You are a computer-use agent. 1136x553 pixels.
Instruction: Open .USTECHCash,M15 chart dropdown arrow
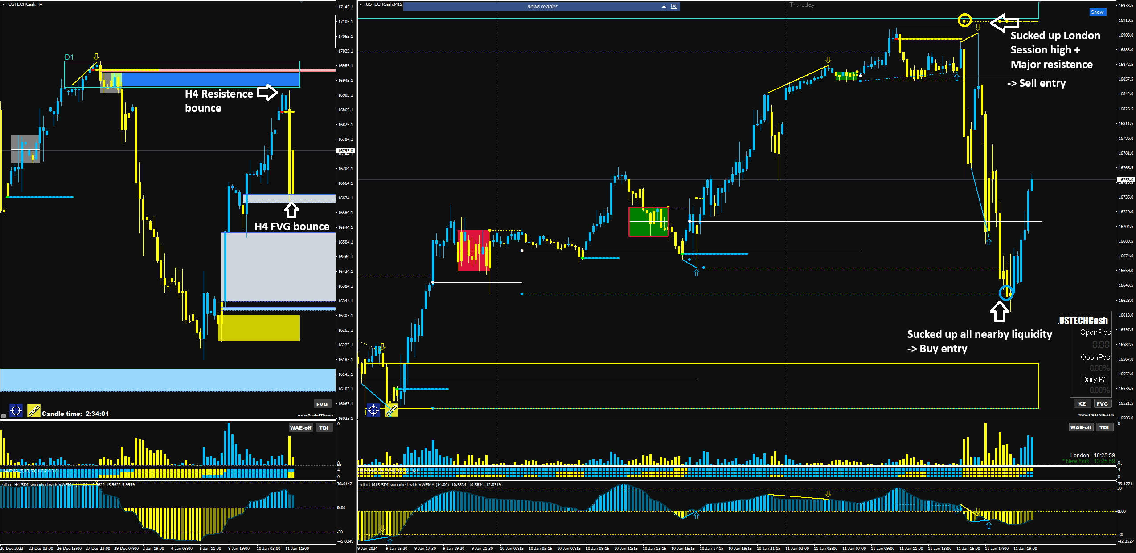pyautogui.click(x=361, y=4)
